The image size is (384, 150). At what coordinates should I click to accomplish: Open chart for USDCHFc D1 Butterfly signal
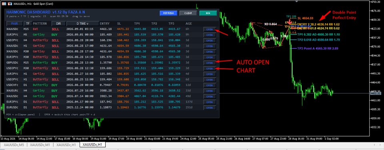(210, 85)
